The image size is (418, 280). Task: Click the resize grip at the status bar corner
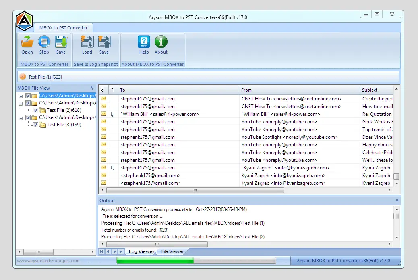pos(399,263)
